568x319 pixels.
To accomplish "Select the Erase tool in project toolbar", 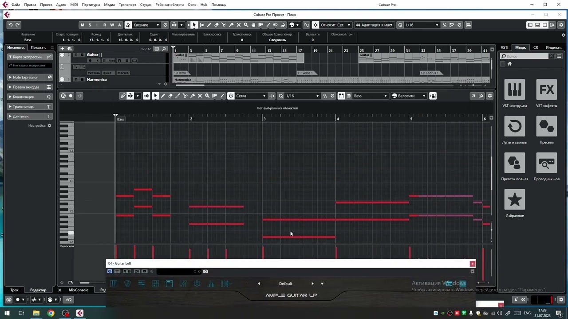I will [217, 25].
